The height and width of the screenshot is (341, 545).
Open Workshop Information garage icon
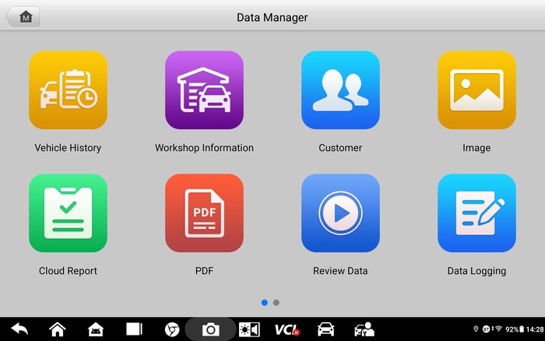pyautogui.click(x=204, y=90)
